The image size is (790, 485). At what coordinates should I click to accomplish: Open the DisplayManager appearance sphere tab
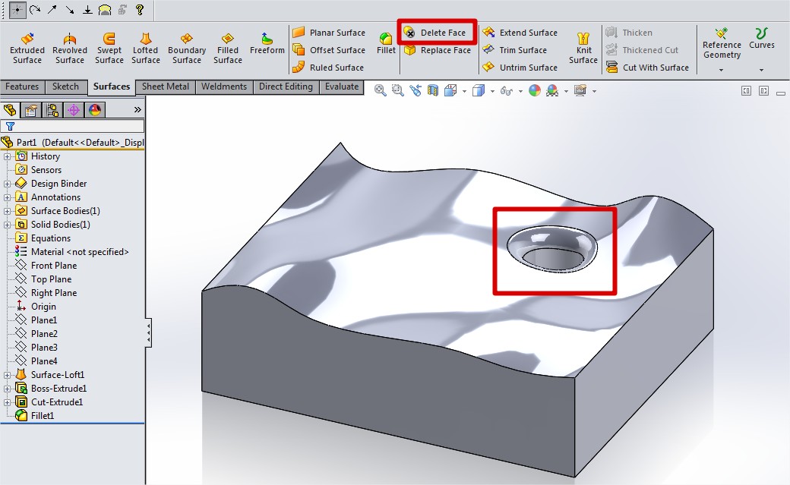click(x=94, y=110)
